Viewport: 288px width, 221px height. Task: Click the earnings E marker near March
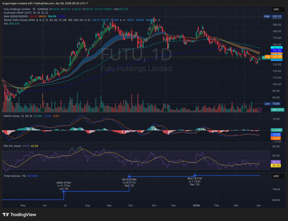pyautogui.click(x=244, y=109)
